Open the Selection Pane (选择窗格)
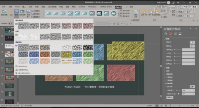199x108 pixels. pos(157,13)
